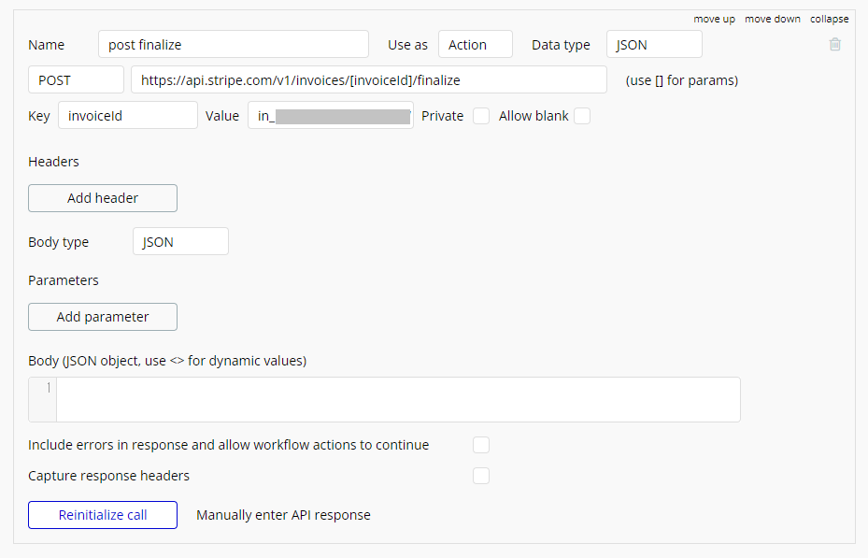Click the trash delete icon
The image size is (868, 558).
835,44
